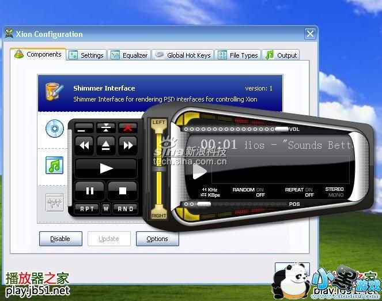Screen dimensions: 382x301
Task: Toggle the small M button
Action: coord(106,209)
